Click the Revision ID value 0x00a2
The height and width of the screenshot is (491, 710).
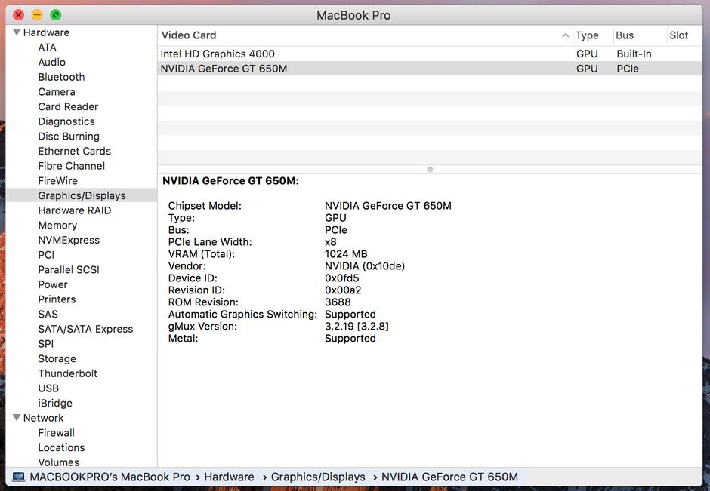(343, 290)
